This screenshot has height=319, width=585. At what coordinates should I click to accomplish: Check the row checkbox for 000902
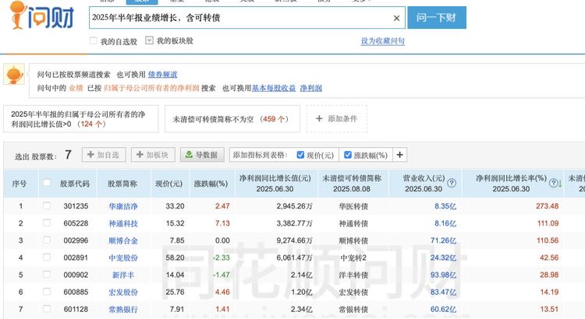point(47,275)
